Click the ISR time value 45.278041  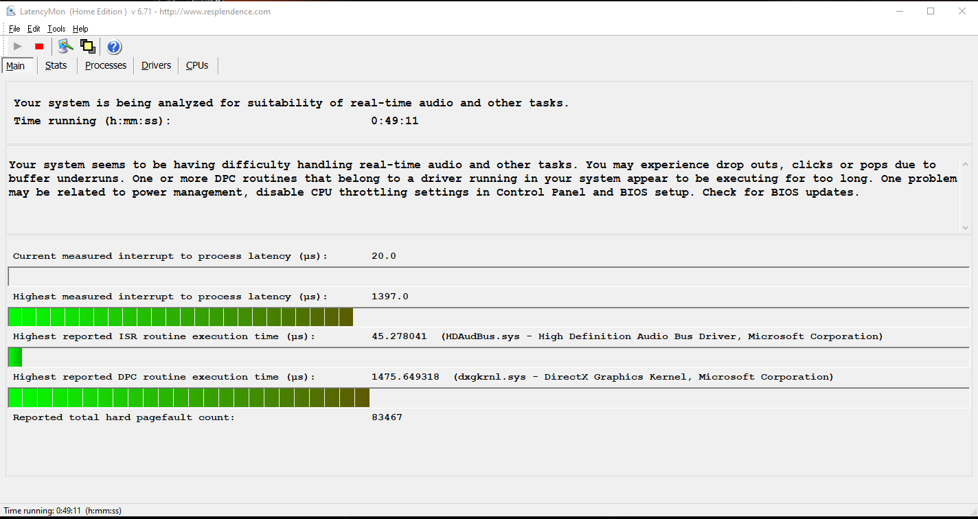coord(399,336)
